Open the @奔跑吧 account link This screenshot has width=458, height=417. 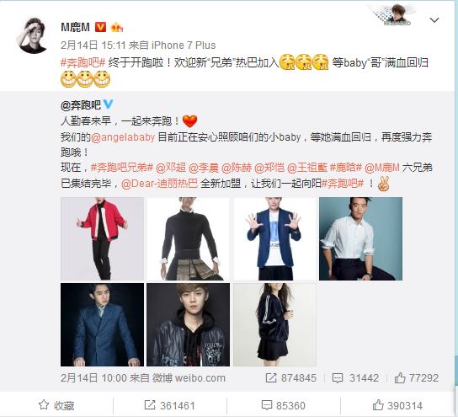click(x=81, y=105)
